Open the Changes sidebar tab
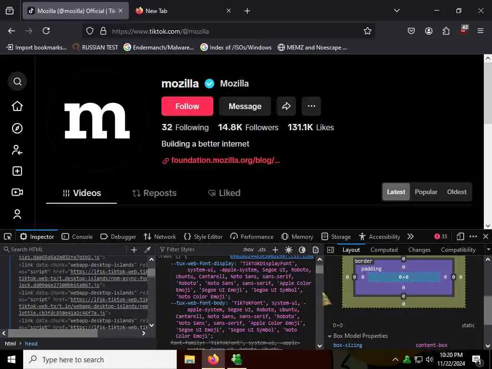The image size is (492, 369). pos(419,250)
